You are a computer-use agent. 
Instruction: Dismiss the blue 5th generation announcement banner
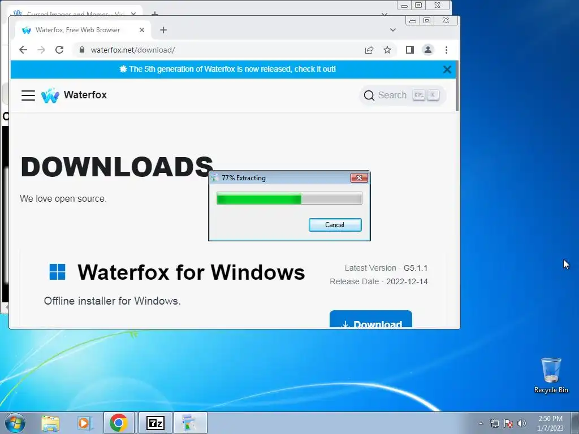pyautogui.click(x=447, y=70)
